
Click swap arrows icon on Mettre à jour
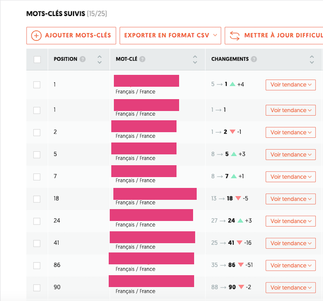234,36
